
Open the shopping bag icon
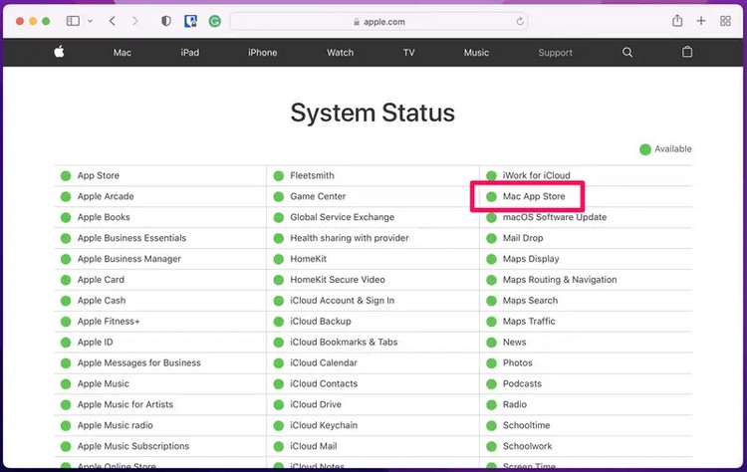click(x=687, y=52)
